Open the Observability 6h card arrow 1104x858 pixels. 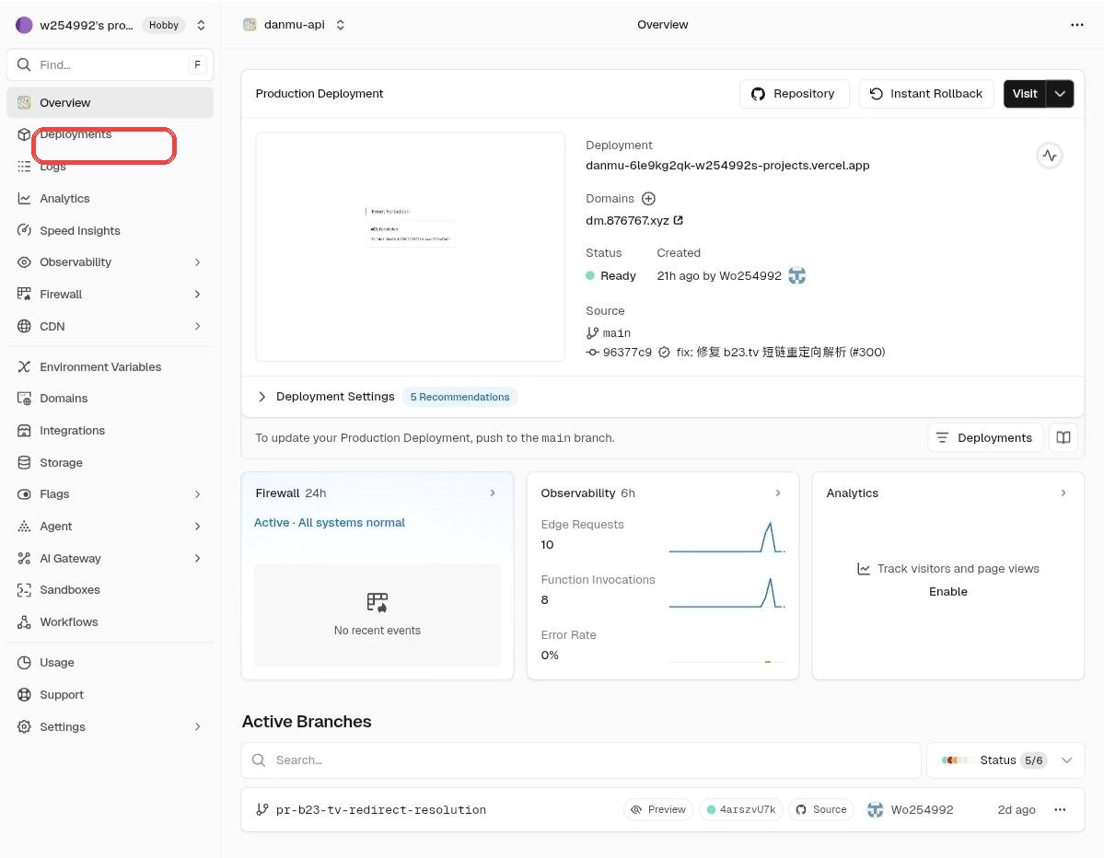[x=778, y=493]
